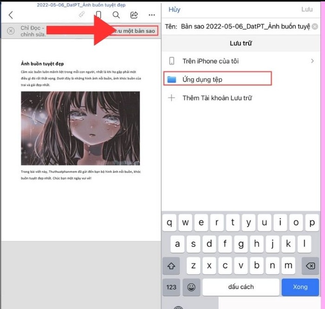The width and height of the screenshot is (325, 309).
Task: Toggle the shift key
Action: point(171,266)
